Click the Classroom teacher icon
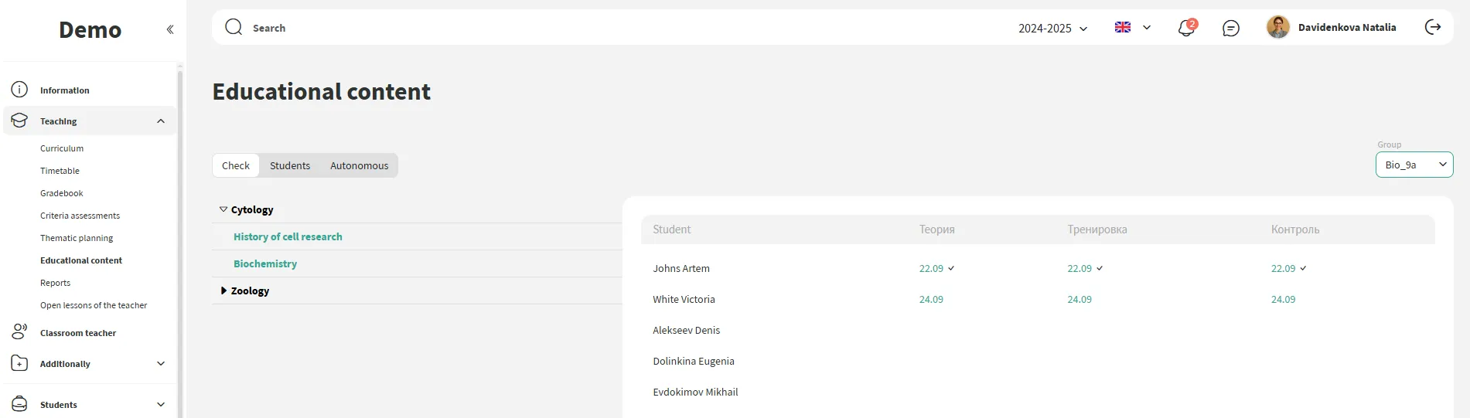 tap(19, 332)
